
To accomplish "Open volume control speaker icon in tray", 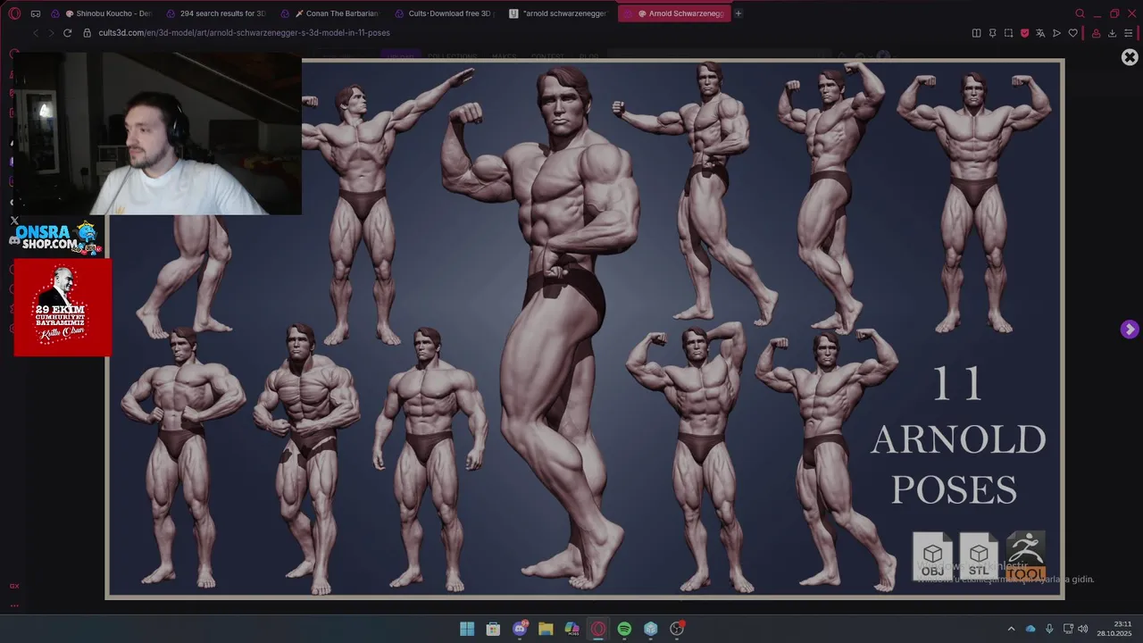I will pyautogui.click(x=1083, y=629).
